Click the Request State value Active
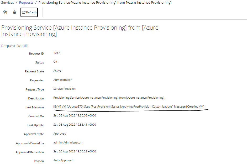The width and height of the screenshot is (247, 165). pyautogui.click(x=57, y=71)
